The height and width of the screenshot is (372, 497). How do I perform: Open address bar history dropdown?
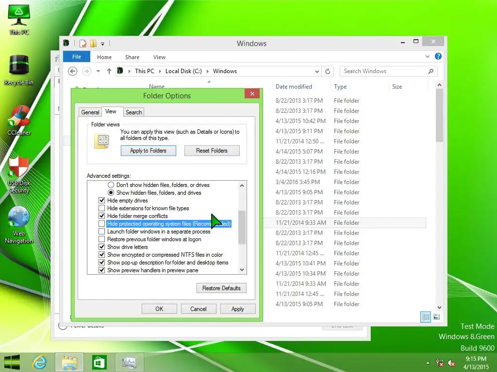[x=317, y=72]
